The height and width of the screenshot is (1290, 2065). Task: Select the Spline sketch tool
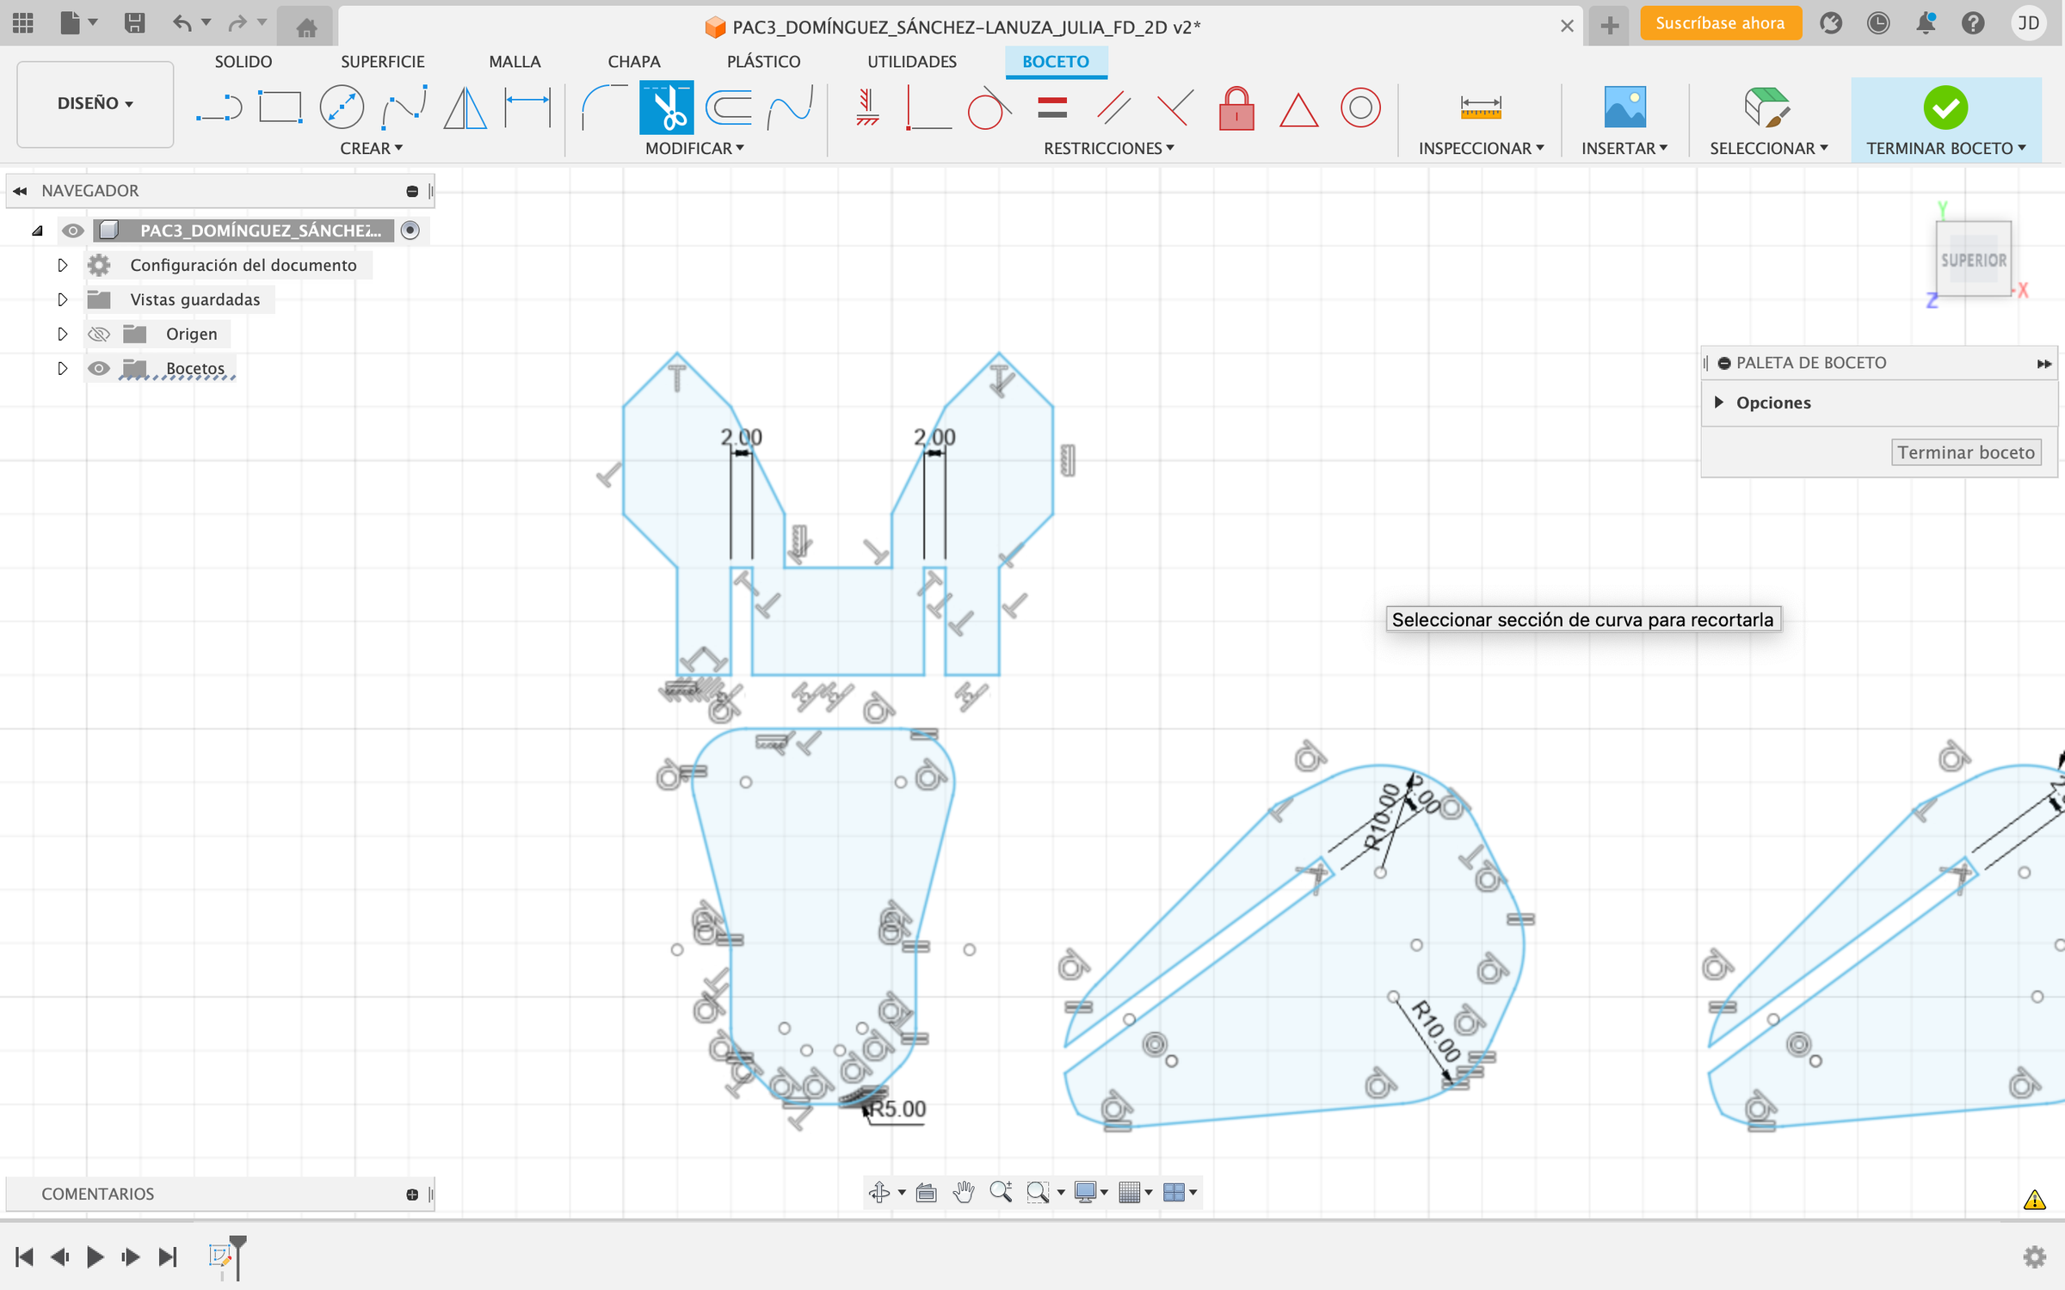(x=404, y=108)
